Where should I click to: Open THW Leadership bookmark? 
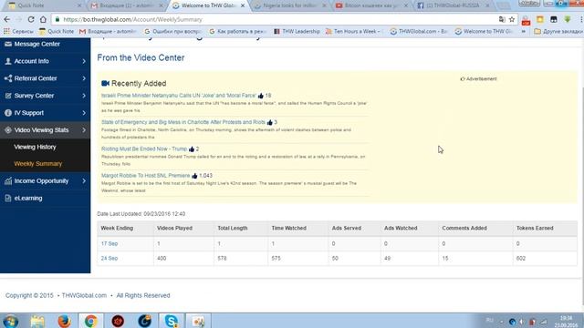click(297, 32)
